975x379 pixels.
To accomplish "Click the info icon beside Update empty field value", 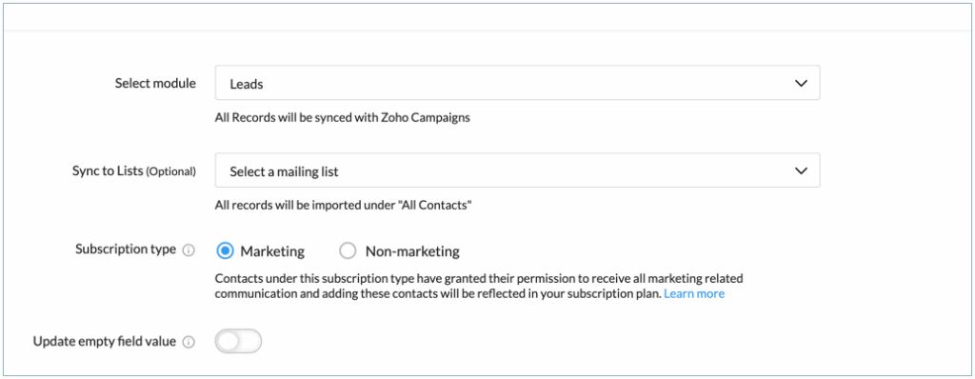I will coord(189,342).
